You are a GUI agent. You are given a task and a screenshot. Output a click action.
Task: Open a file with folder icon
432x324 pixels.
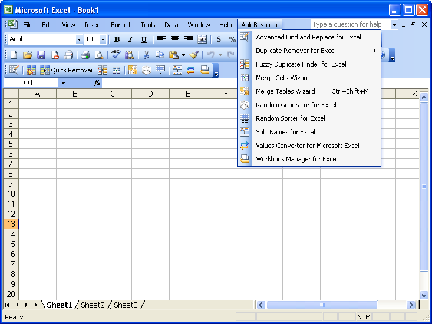tap(28, 55)
